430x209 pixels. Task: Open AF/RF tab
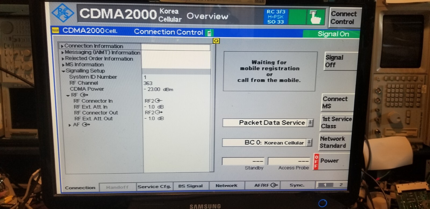coord(263,185)
